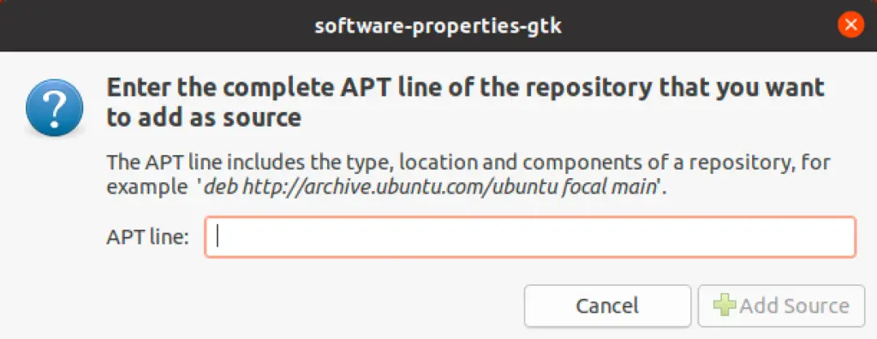Click the "to add as source" heading line
877x339 pixels.
pos(204,118)
